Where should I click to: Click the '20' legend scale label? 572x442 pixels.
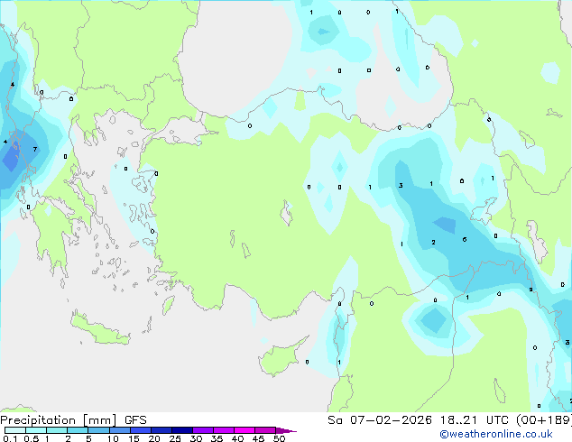[x=154, y=438]
